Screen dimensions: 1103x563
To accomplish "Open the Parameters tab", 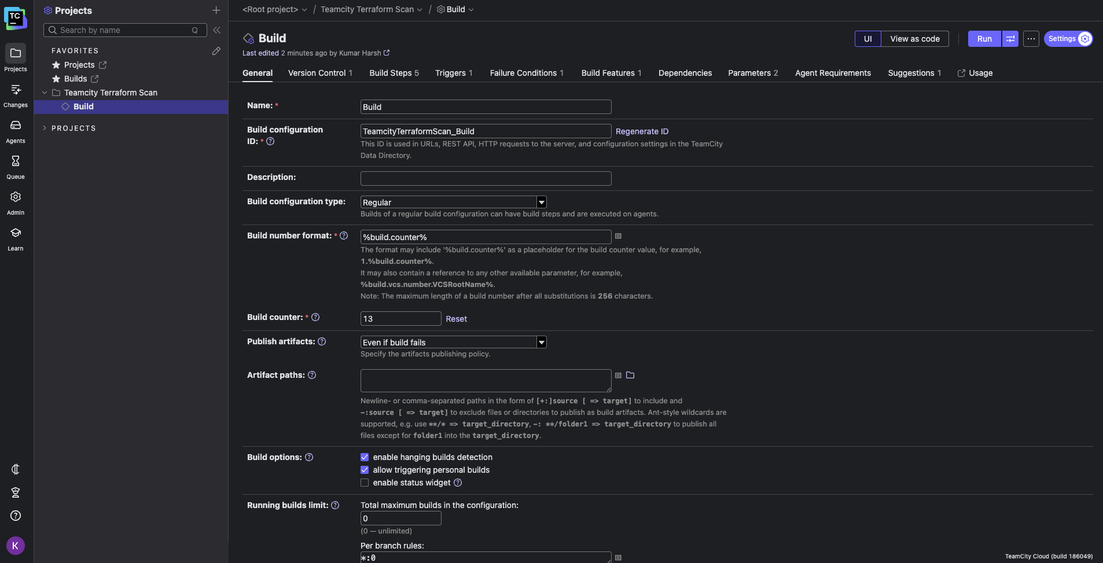I will pyautogui.click(x=753, y=73).
